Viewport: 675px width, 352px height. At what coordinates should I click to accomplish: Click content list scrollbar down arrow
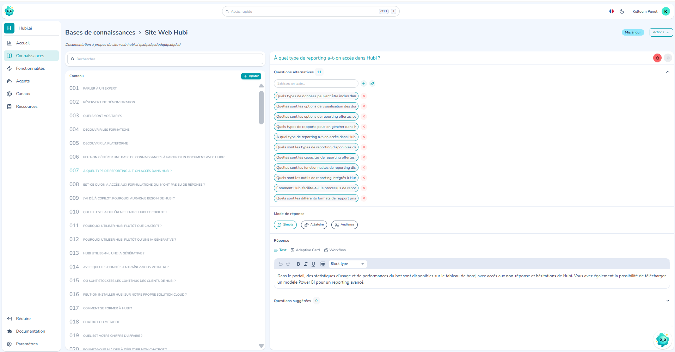point(261,346)
